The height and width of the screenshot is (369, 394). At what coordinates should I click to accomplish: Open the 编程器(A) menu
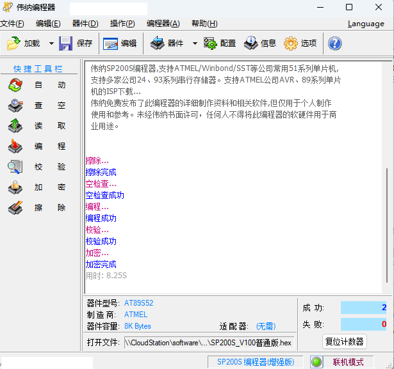tap(163, 24)
